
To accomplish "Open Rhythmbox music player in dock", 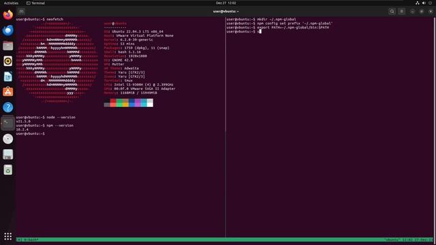I will pos(7,61).
